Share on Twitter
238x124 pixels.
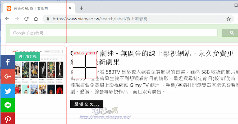point(8,91)
